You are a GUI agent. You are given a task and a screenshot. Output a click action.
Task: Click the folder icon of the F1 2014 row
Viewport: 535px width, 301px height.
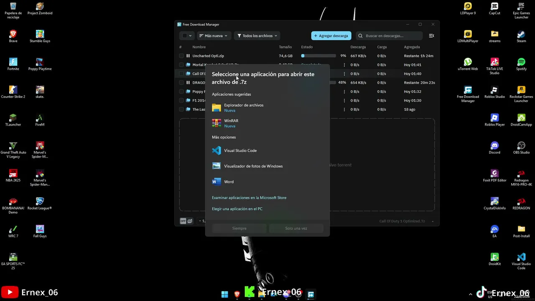coord(188,100)
